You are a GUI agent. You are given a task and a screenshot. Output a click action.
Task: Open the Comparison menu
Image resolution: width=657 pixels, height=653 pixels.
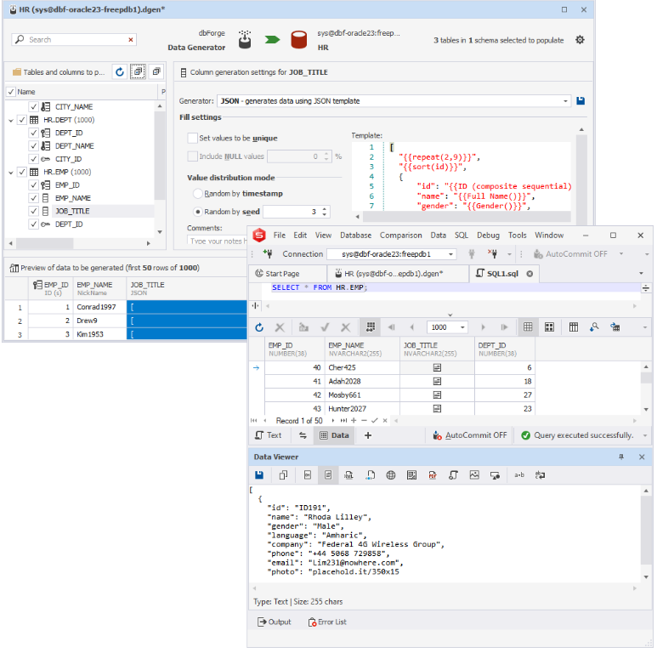click(400, 236)
